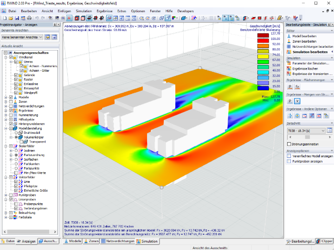Click the printer icon in toolbar
This screenshot has height=250, width=334.
tap(29, 18)
